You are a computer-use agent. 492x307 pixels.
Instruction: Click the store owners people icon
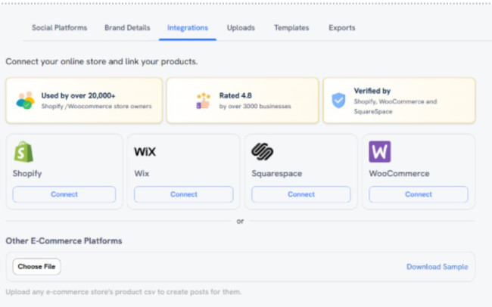tap(25, 101)
